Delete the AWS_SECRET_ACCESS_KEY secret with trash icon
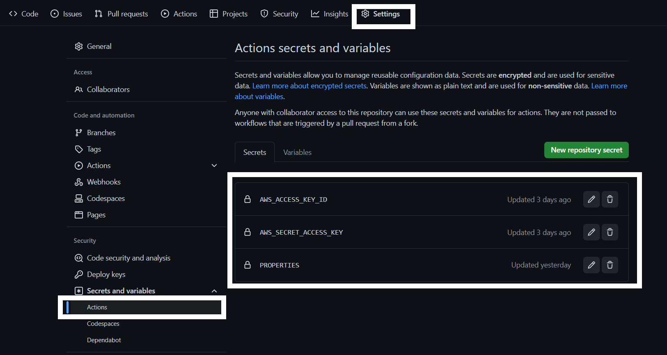 click(x=610, y=232)
